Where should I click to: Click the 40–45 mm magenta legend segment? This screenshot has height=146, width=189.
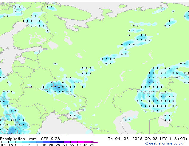click(x=81, y=142)
